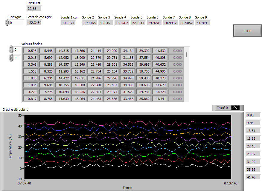Select the Sonde 1 corr value 100.977
The image size is (262, 191).
click(68, 23)
